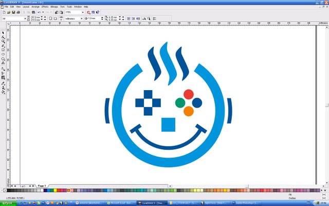Open the Bitmaps menu
The image size is (329, 206).
click(54, 7)
